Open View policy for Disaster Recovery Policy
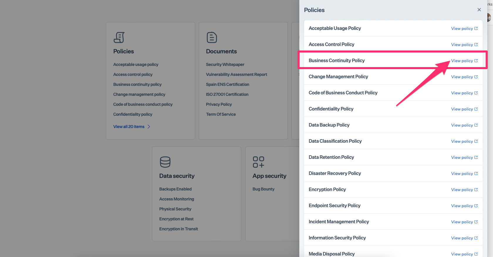 point(462,173)
